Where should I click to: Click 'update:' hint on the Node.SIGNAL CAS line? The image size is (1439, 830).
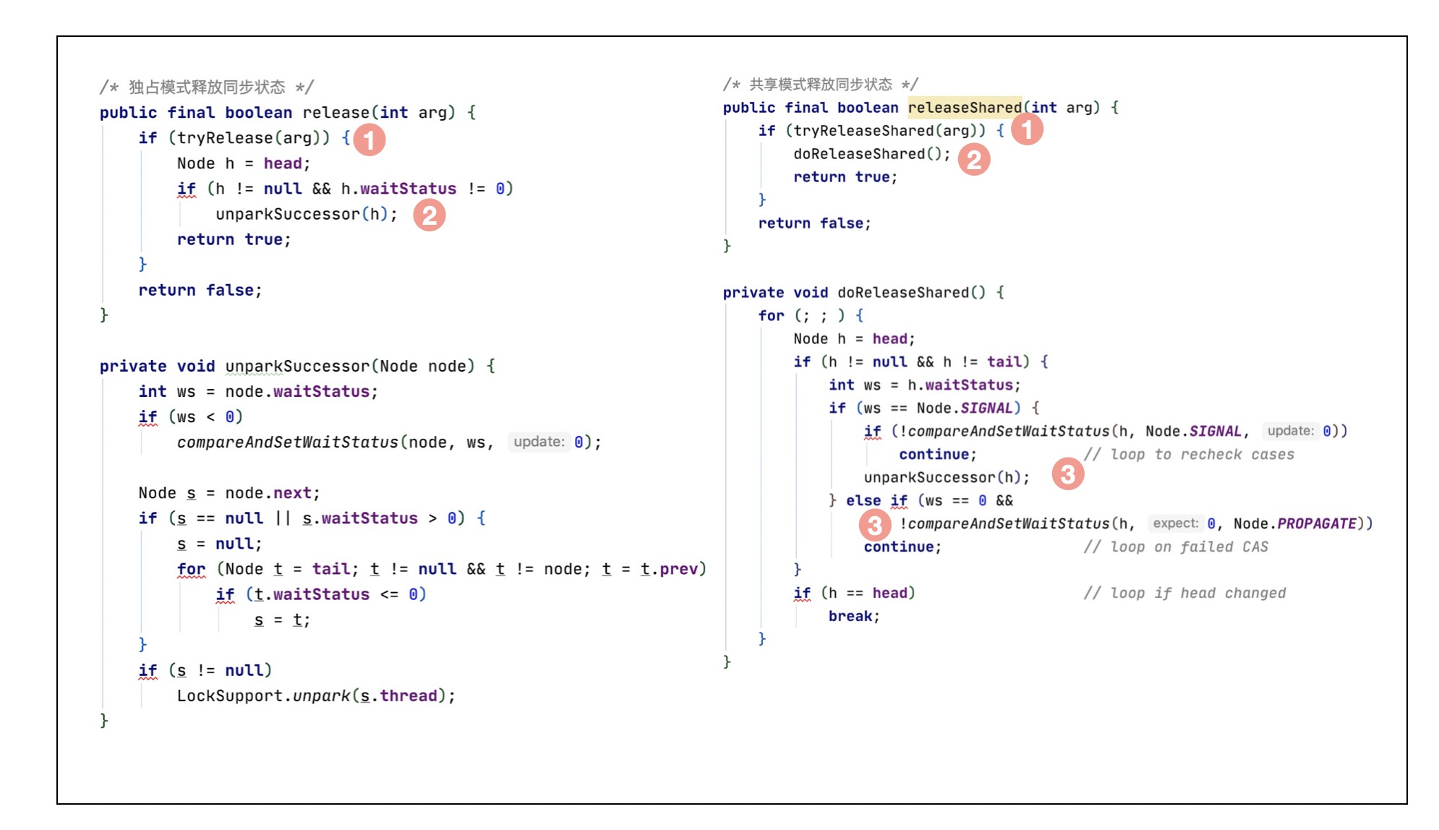coord(1290,431)
